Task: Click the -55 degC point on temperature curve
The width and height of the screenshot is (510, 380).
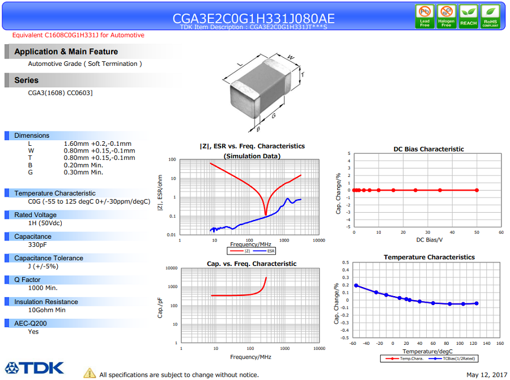Action: coord(356,286)
